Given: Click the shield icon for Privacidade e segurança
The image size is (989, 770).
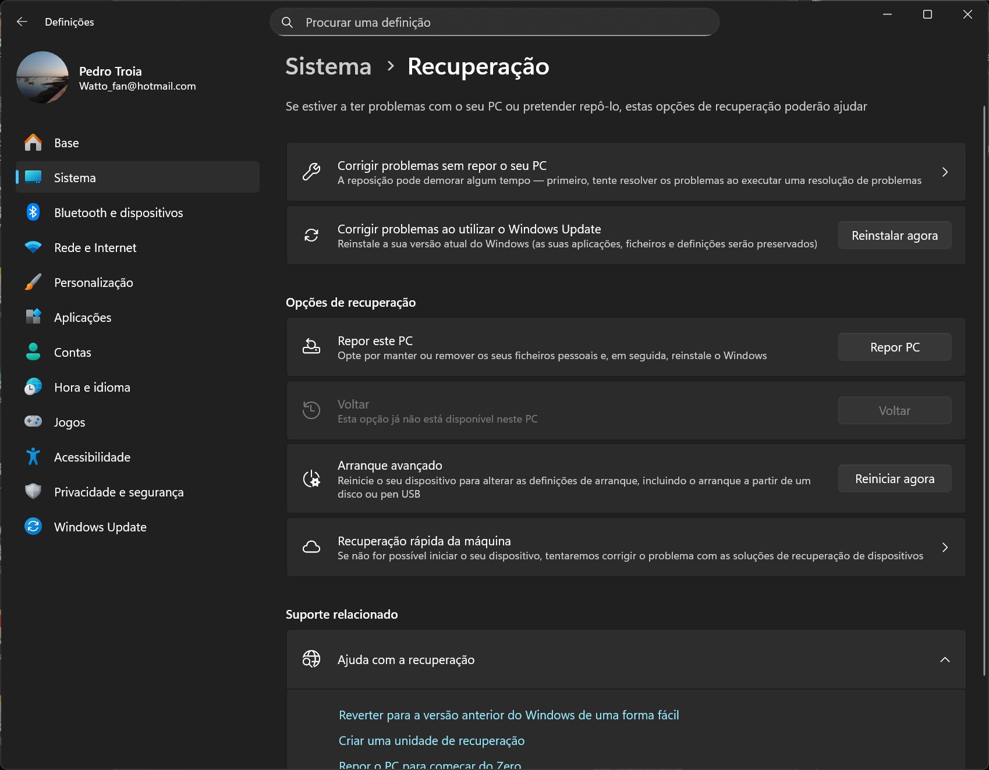Looking at the screenshot, I should [x=33, y=492].
